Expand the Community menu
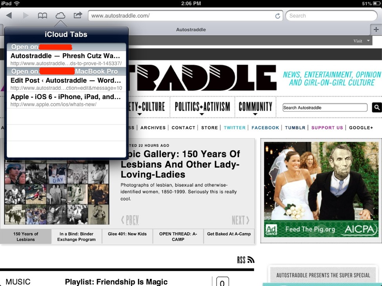Image resolution: width=382 pixels, height=286 pixels. pyautogui.click(x=255, y=107)
